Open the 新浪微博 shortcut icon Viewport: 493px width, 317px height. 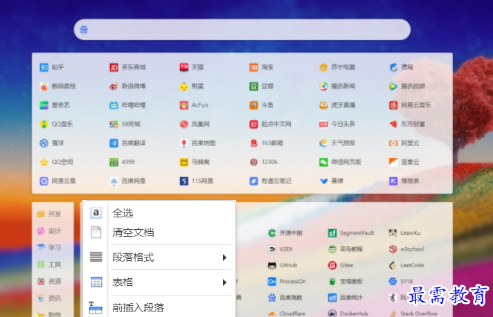coord(114,86)
